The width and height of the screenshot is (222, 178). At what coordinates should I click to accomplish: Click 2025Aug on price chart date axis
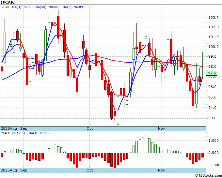pos(9,128)
